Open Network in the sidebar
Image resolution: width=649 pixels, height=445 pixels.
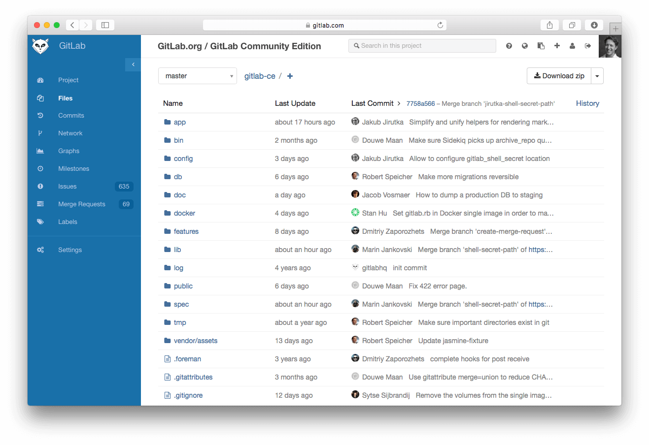[70, 133]
